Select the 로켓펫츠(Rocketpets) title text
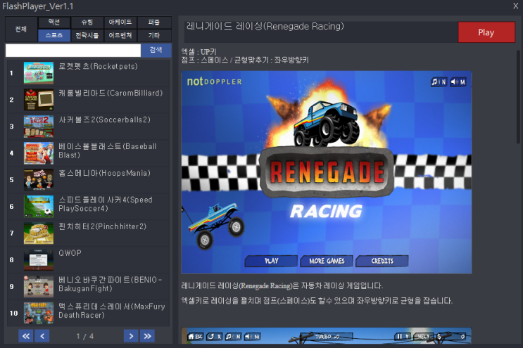 [x=98, y=66]
